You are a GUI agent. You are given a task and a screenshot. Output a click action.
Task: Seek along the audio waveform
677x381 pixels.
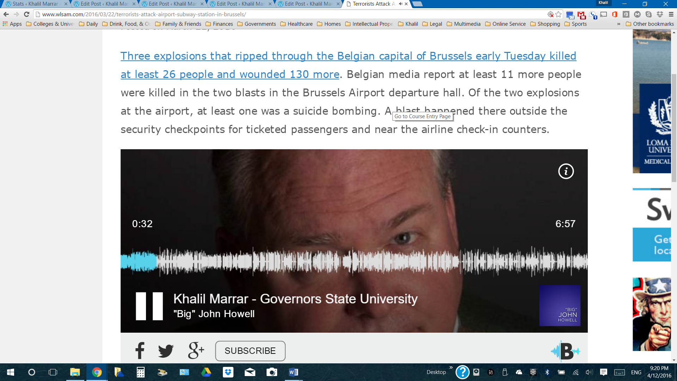point(353,261)
